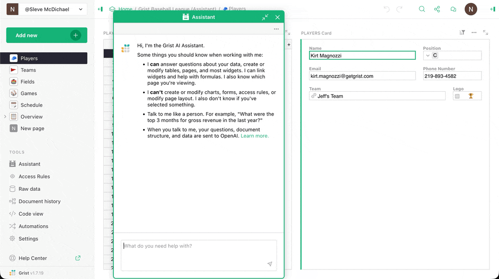
Task: Click the Add new button
Action: tap(47, 35)
